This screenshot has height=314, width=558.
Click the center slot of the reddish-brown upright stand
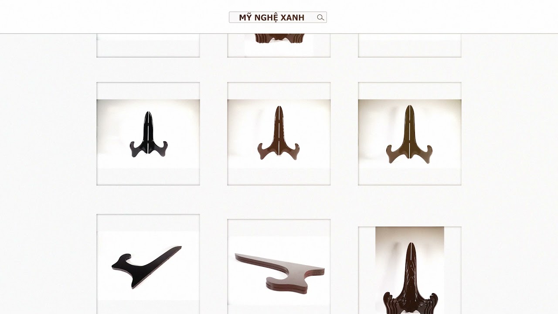(279, 131)
